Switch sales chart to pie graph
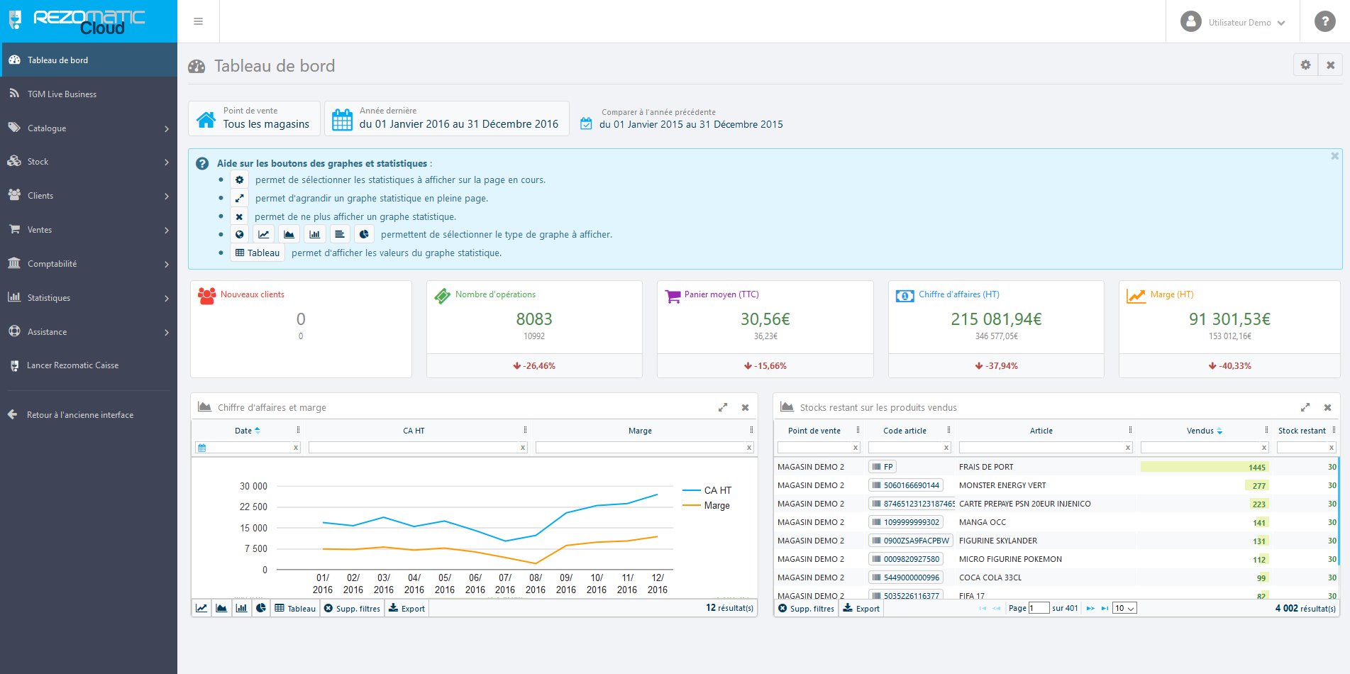Viewport: 1350px width, 674px height. click(261, 608)
